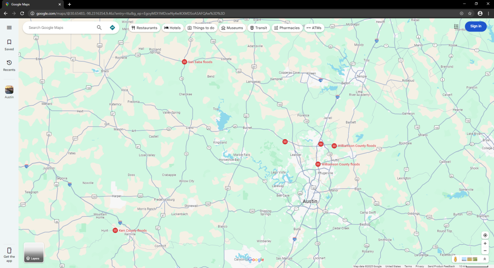The height and width of the screenshot is (268, 494).
Task: Select the Kerr County floods alert marker
Action: [x=115, y=230]
